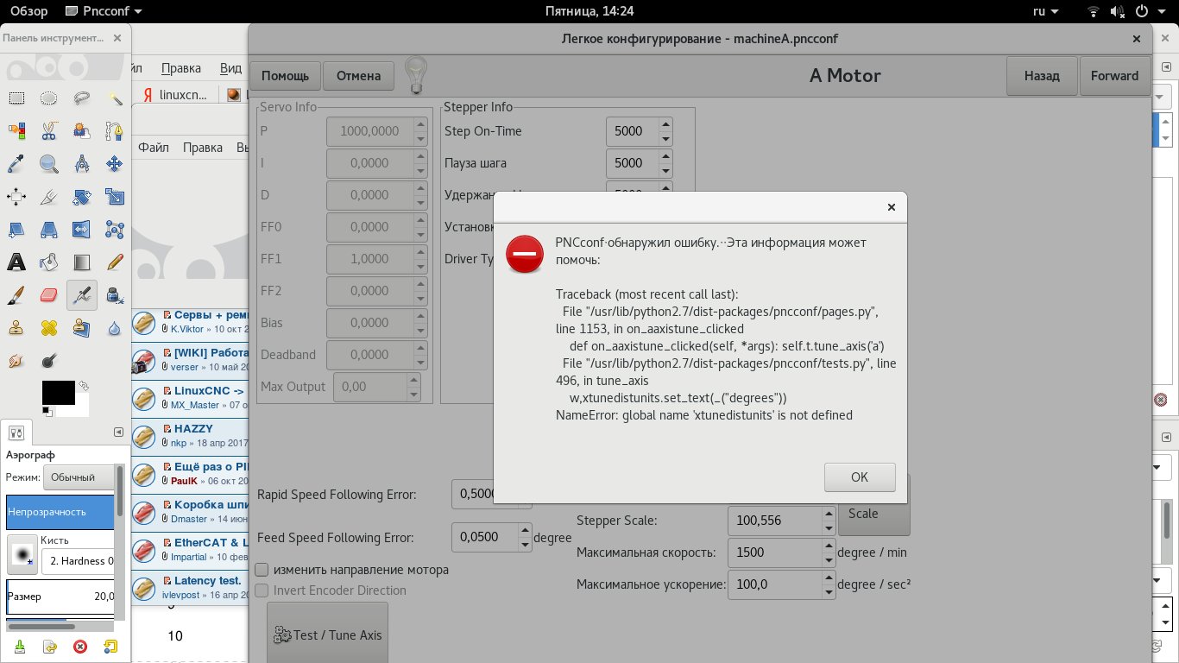Activate the Scissors Select tool

pos(49,131)
